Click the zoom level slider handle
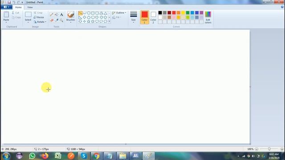Viewport: 285px width, 160px height. (x=269, y=149)
